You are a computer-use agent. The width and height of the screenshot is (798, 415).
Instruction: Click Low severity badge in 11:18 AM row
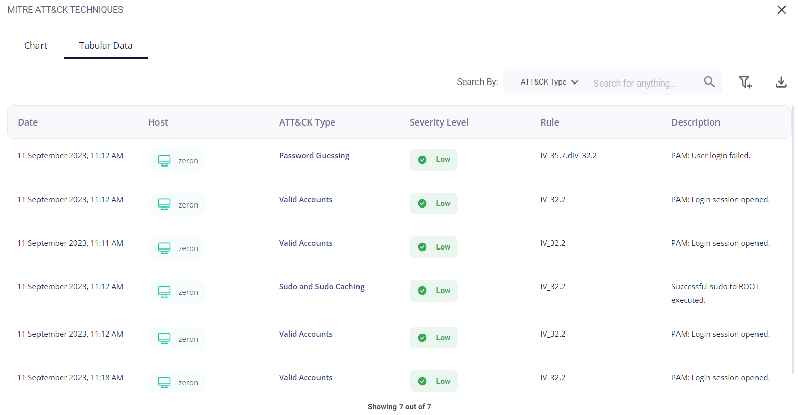coord(433,381)
